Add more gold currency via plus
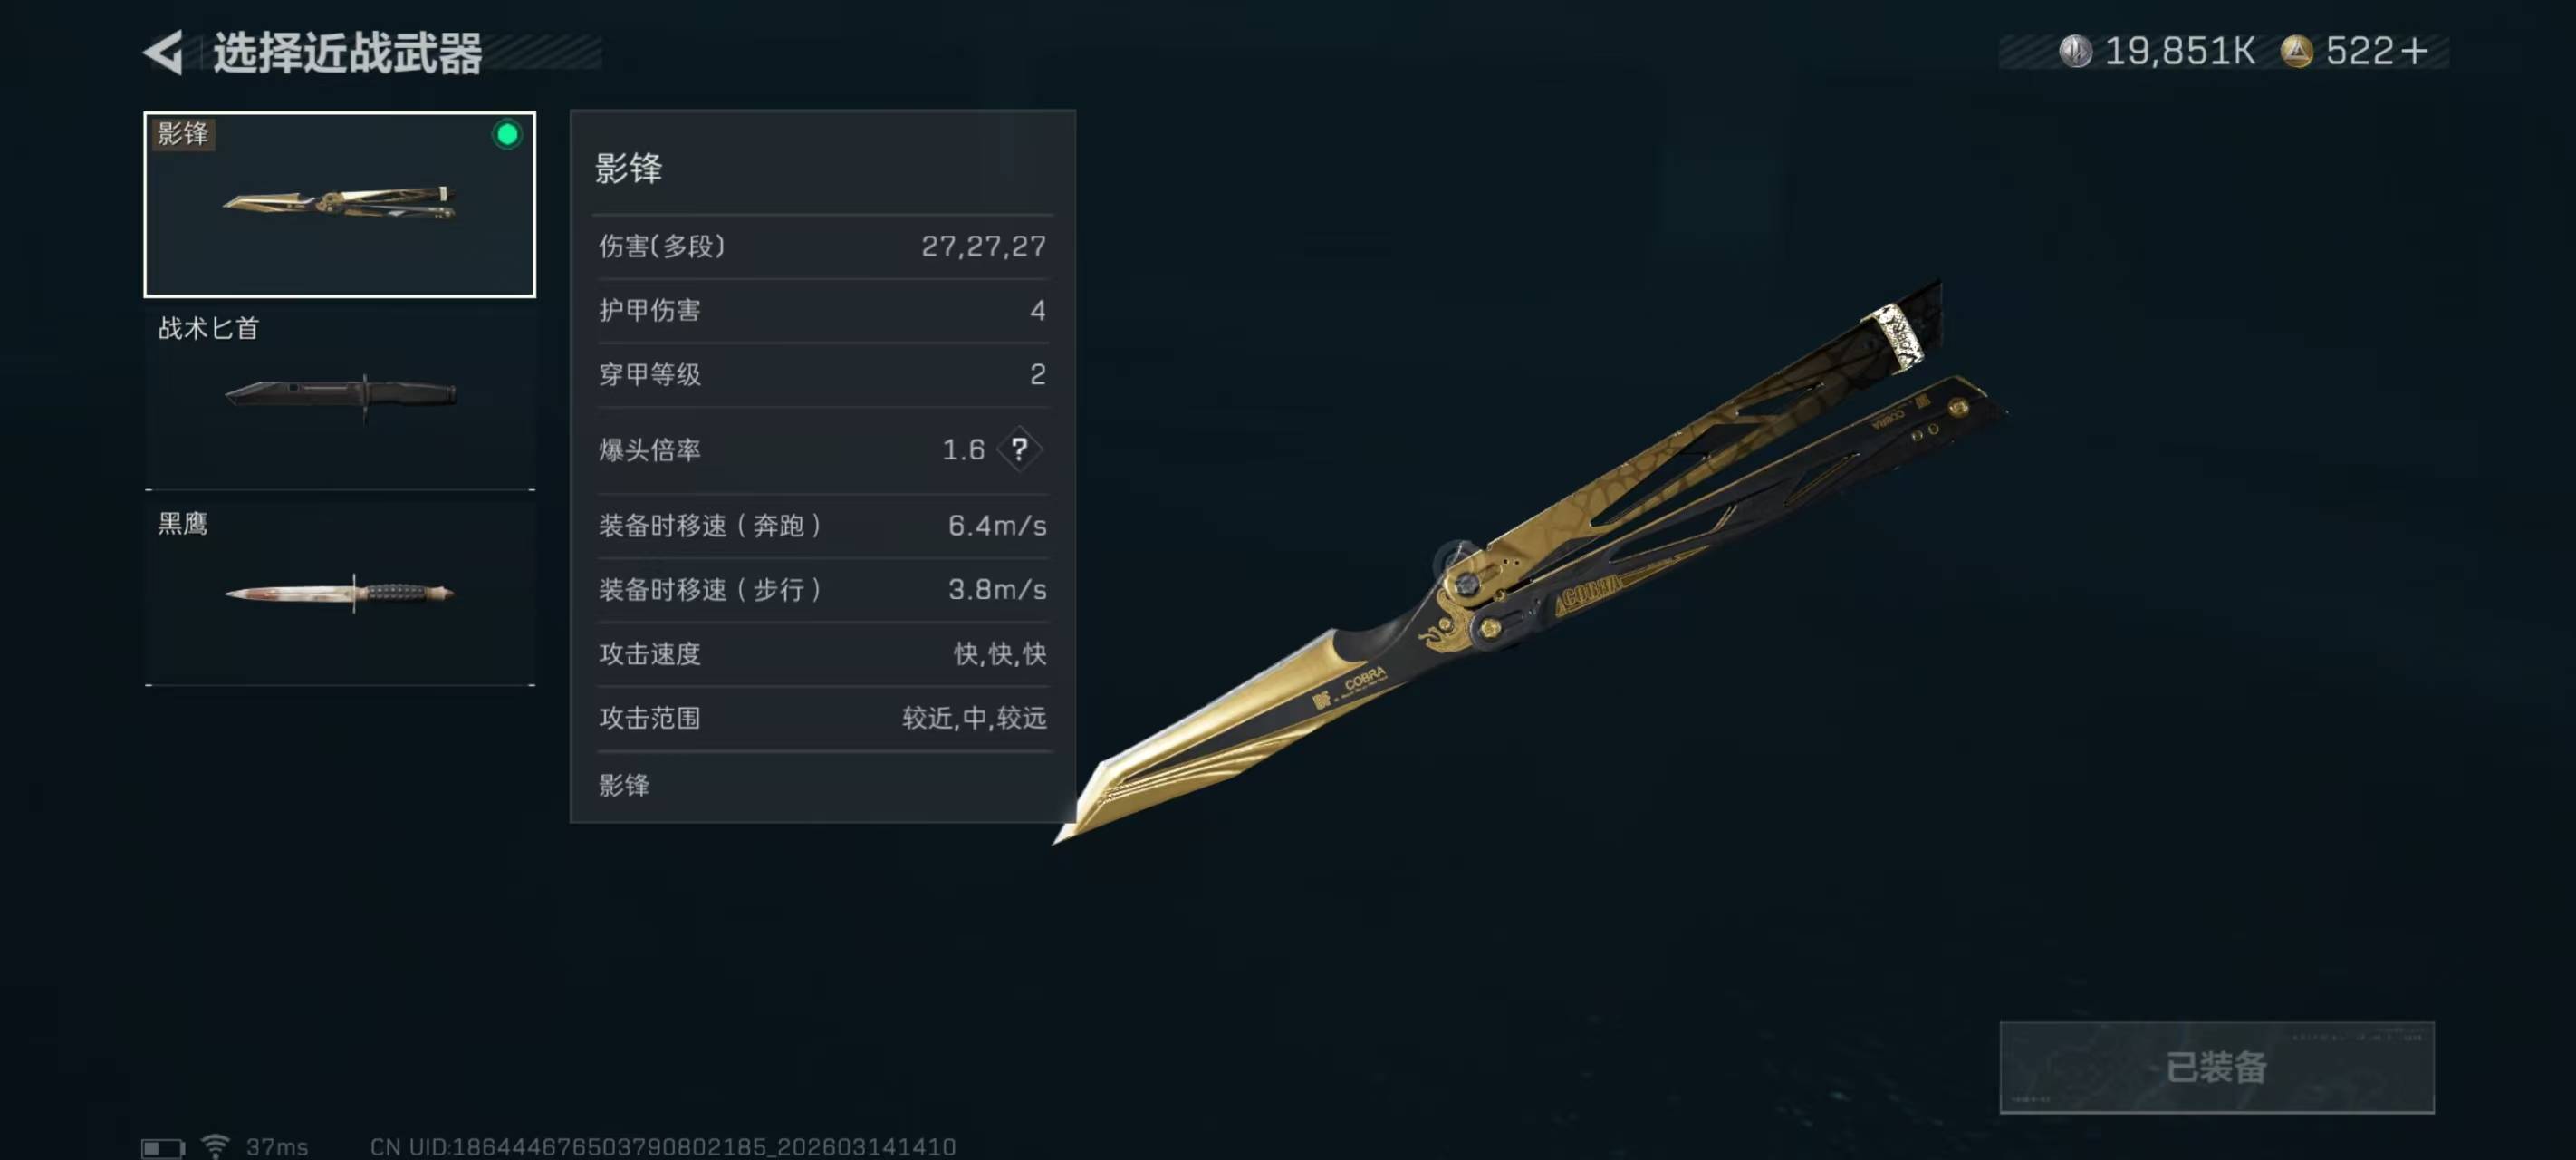 click(2414, 51)
